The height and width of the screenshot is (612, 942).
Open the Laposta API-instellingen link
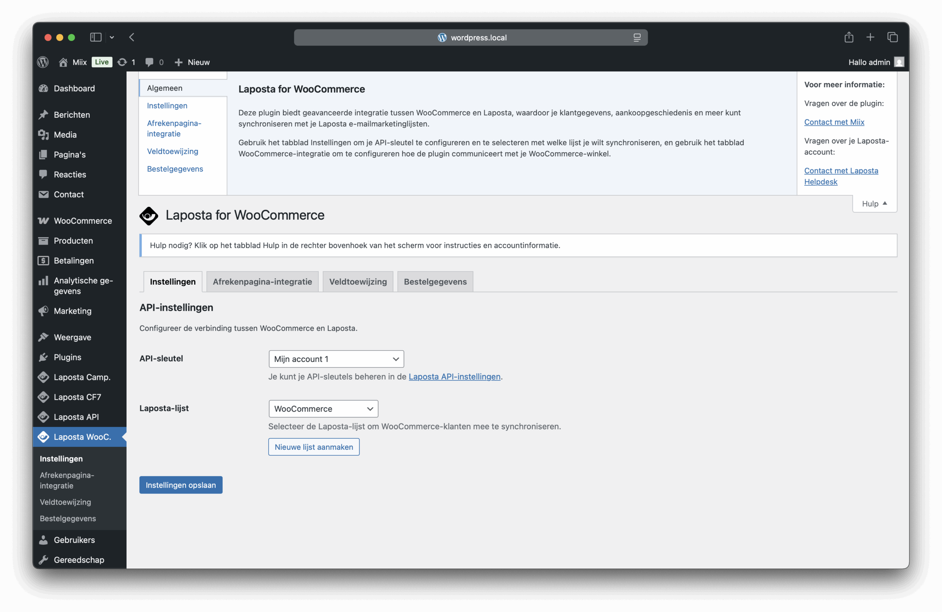pyautogui.click(x=454, y=377)
